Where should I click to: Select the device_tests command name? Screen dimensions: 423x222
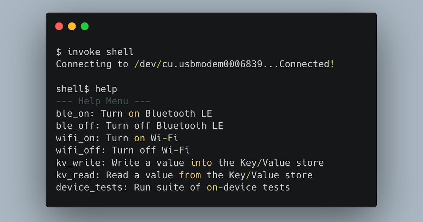coord(89,187)
